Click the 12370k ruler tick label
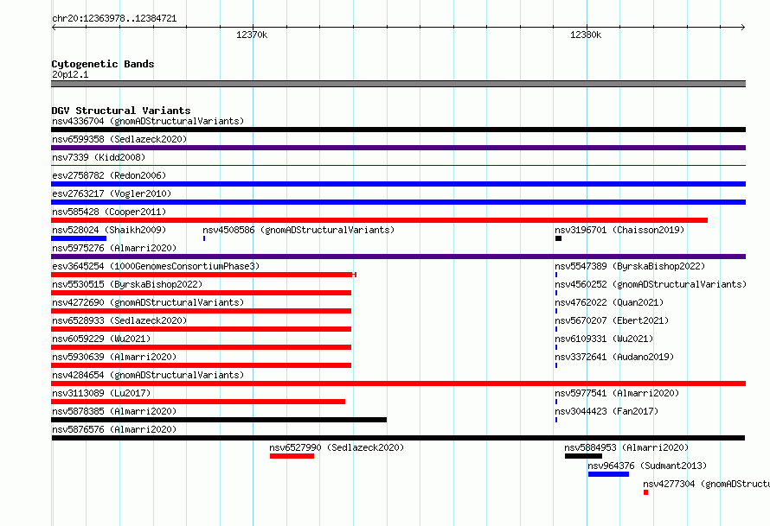 (252, 35)
